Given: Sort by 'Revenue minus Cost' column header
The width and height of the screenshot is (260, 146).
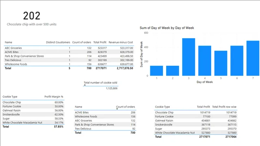Looking at the screenshot, I should 121,42.
